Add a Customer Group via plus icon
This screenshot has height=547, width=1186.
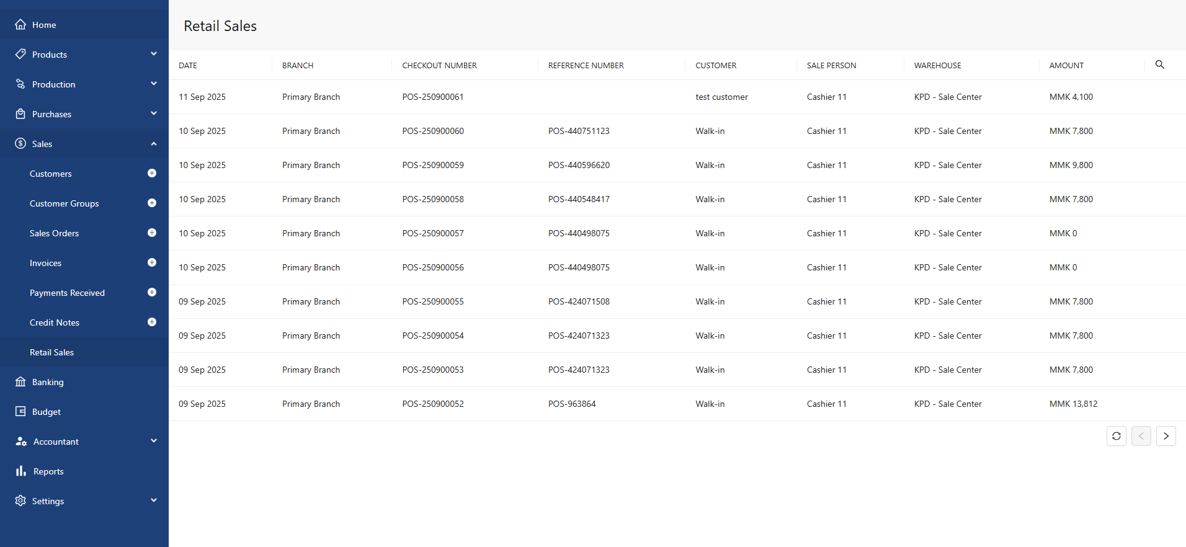(152, 203)
